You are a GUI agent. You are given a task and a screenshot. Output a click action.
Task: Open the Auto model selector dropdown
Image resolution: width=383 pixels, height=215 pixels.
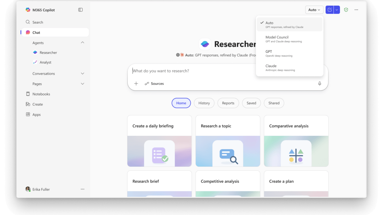click(314, 10)
